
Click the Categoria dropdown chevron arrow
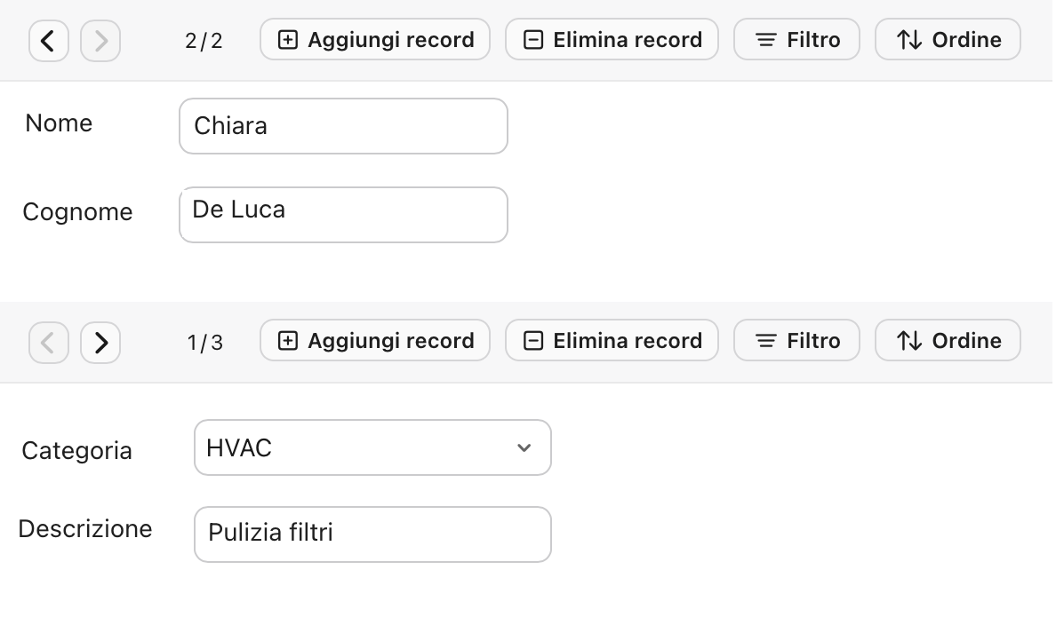[524, 448]
